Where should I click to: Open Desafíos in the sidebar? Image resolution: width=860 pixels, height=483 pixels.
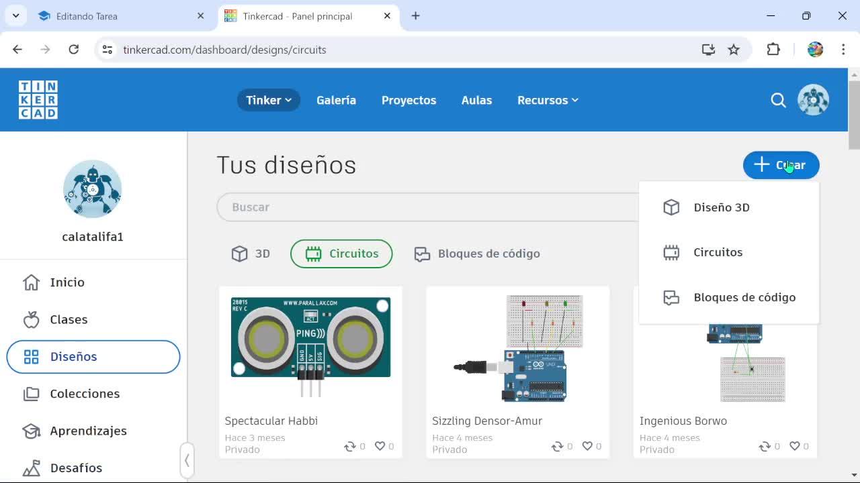(x=93, y=468)
